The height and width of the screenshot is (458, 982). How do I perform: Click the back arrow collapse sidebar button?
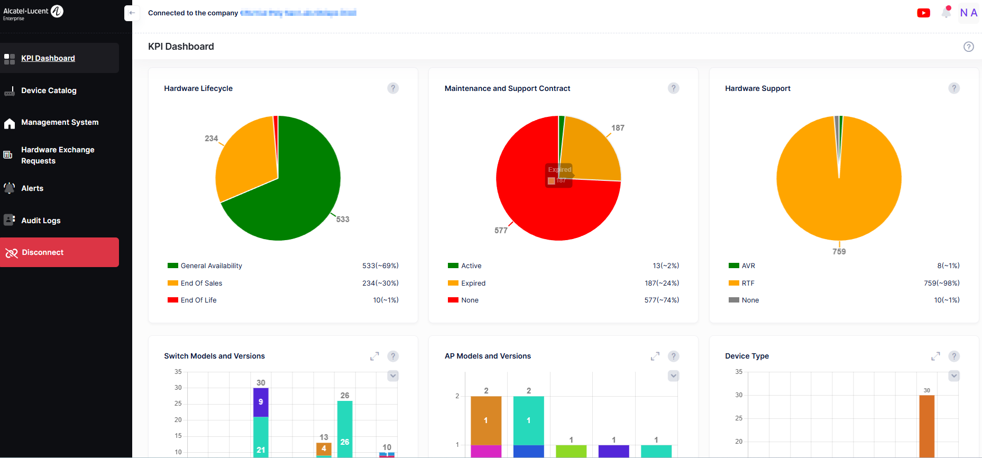click(132, 13)
